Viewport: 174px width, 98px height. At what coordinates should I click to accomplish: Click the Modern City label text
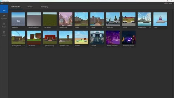pos(63,27)
